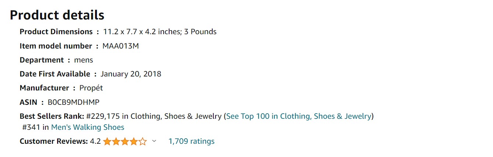Select the ASIN value B0CB9MDHMP
The image size is (493, 157).
74,102
